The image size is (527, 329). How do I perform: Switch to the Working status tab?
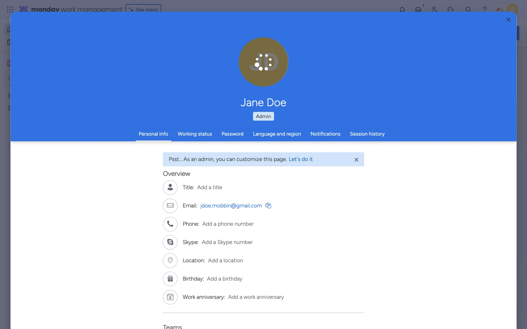click(x=195, y=134)
